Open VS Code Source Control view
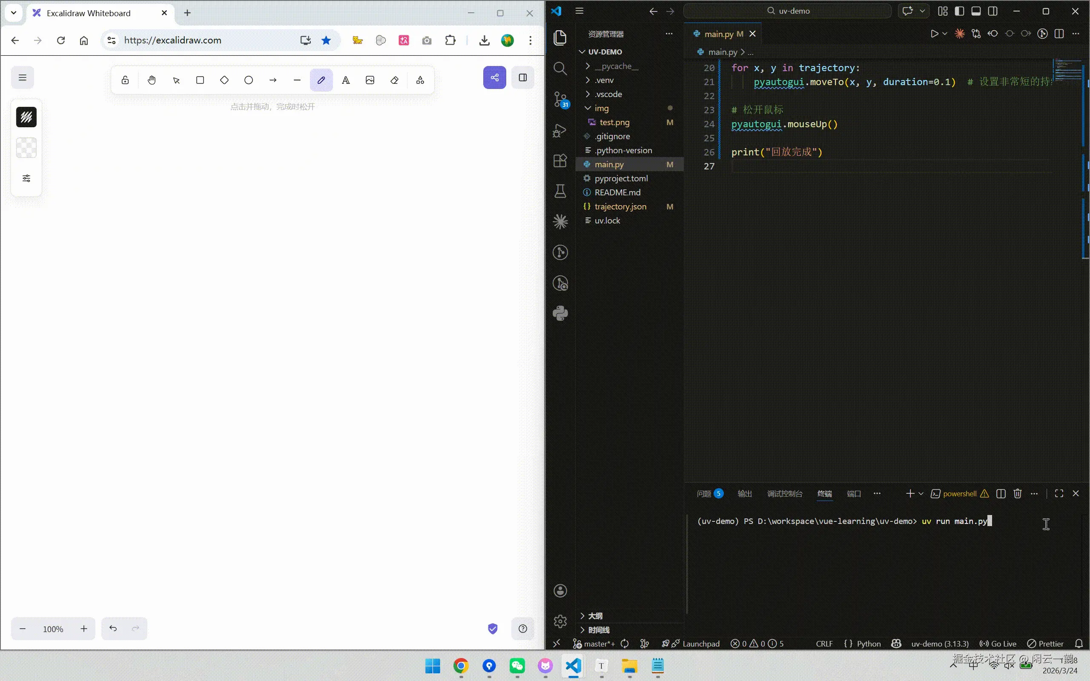The width and height of the screenshot is (1090, 681). [x=560, y=100]
